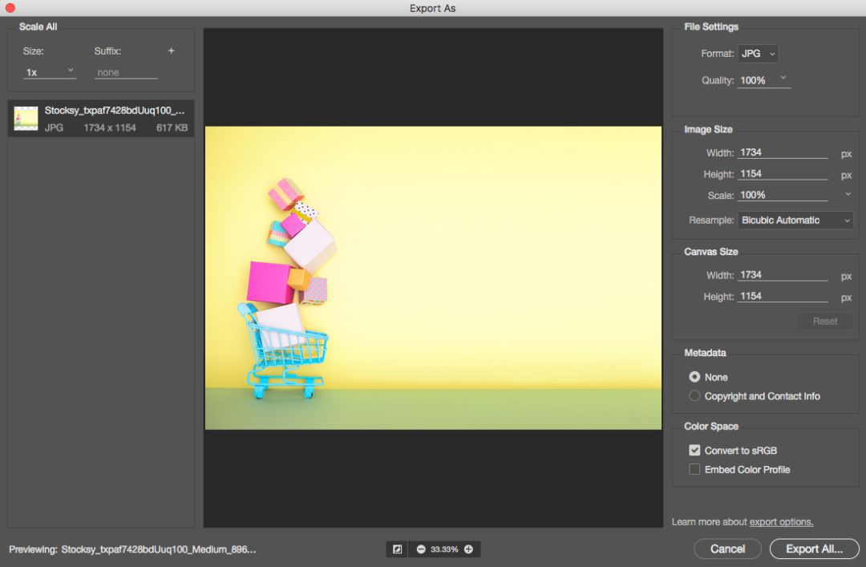Viewport: 866px width, 567px height.
Task: Uncheck Convert to sRGB
Action: point(694,450)
